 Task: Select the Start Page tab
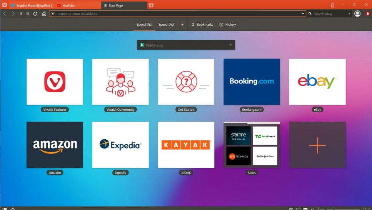pyautogui.click(x=124, y=5)
